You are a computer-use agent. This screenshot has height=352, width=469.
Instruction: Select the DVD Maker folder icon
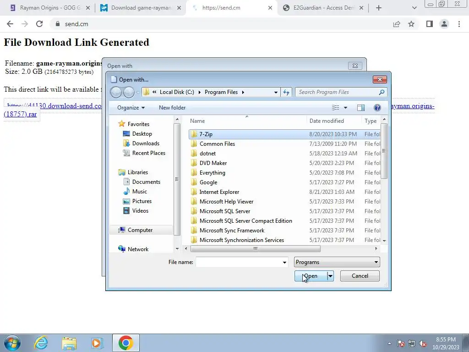pos(194,163)
